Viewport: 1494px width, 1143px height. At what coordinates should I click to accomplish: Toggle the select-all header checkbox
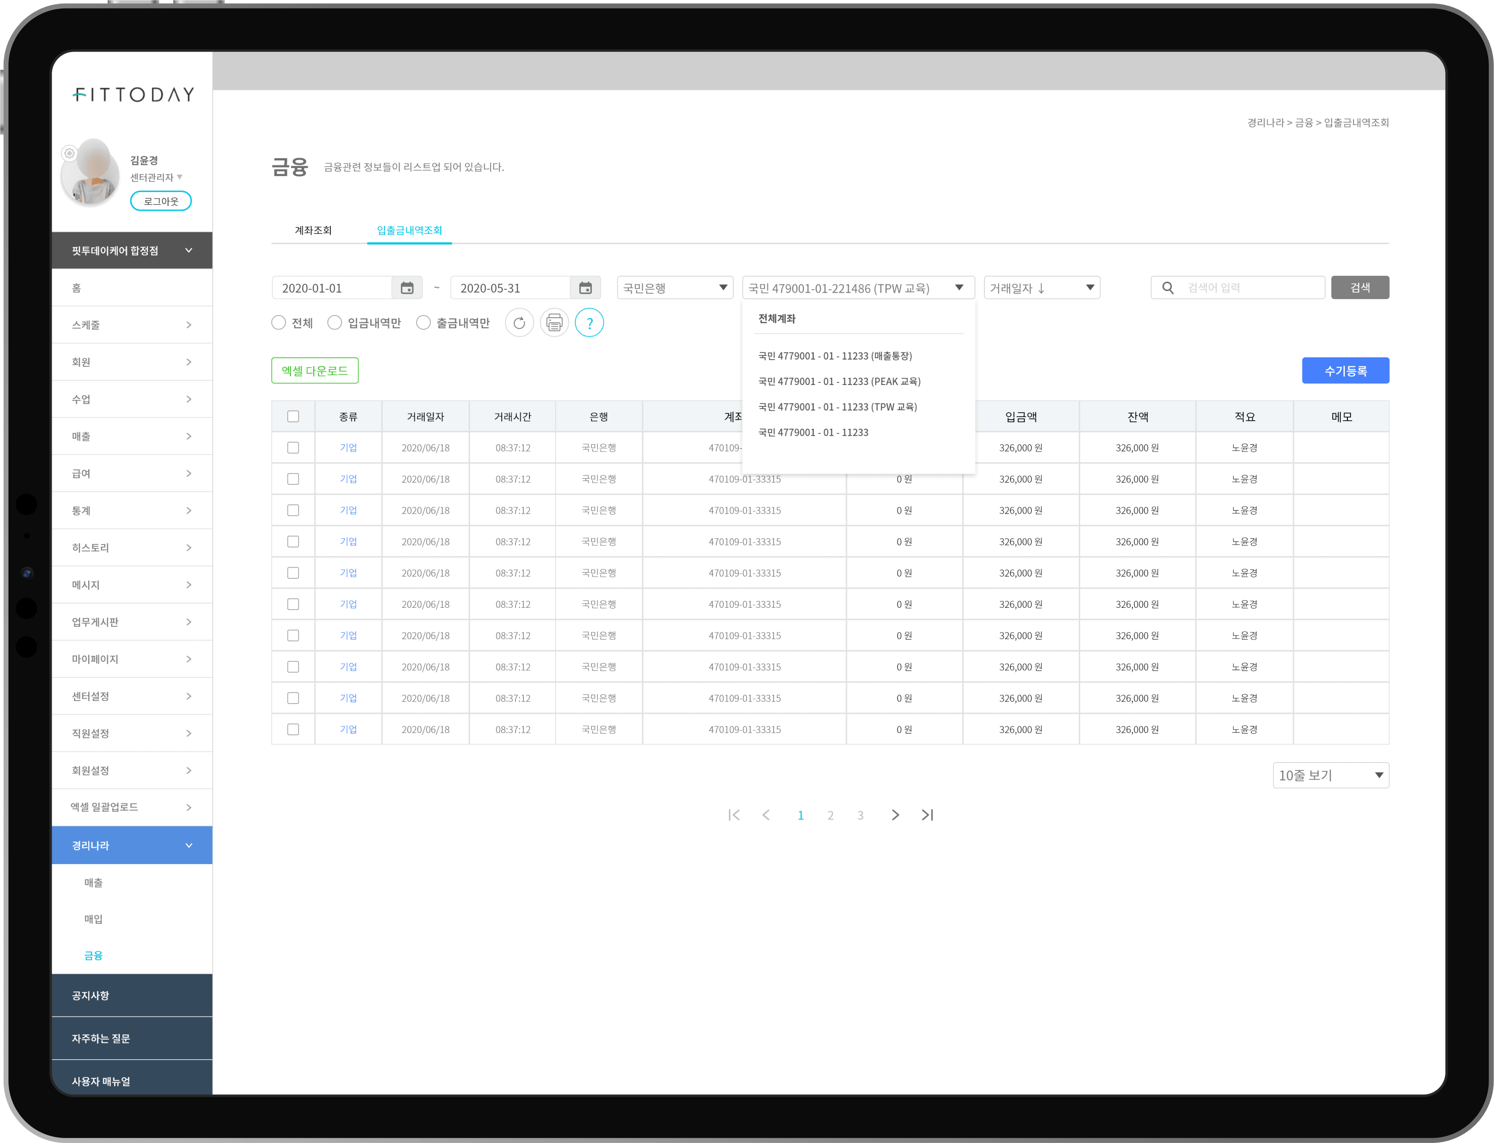click(293, 416)
